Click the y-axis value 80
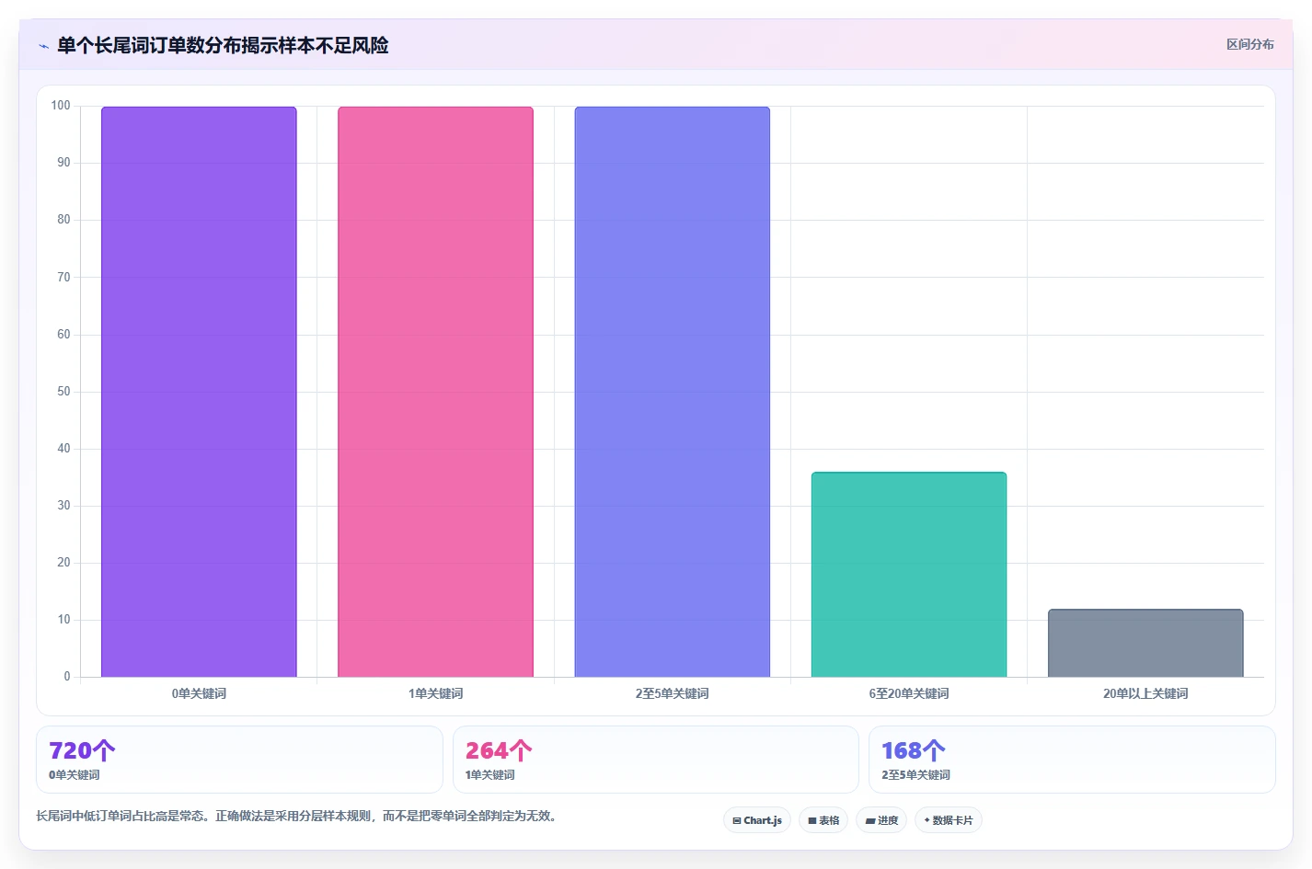Viewport: 1312px width, 869px height. click(x=63, y=220)
